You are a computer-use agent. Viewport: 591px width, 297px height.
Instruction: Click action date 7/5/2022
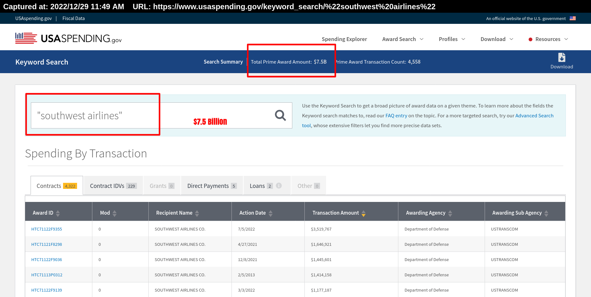[x=246, y=229]
